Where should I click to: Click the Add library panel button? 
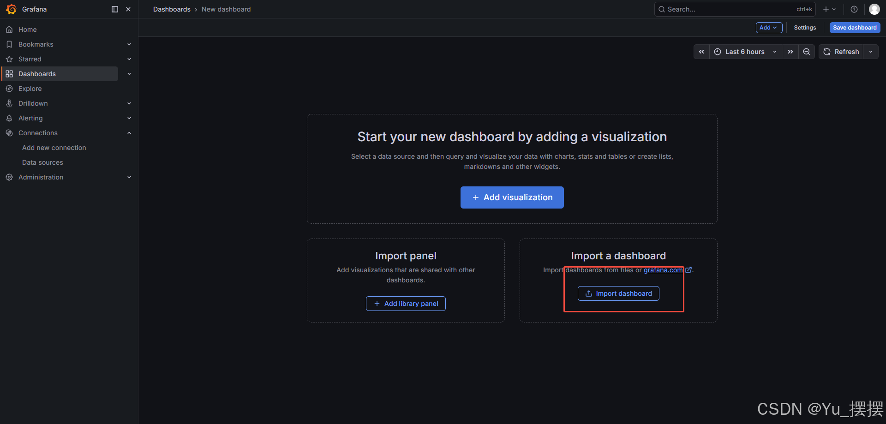click(x=406, y=304)
